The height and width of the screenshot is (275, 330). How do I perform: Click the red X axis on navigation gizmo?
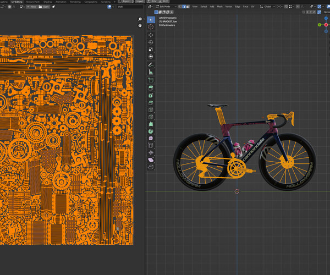point(326,25)
